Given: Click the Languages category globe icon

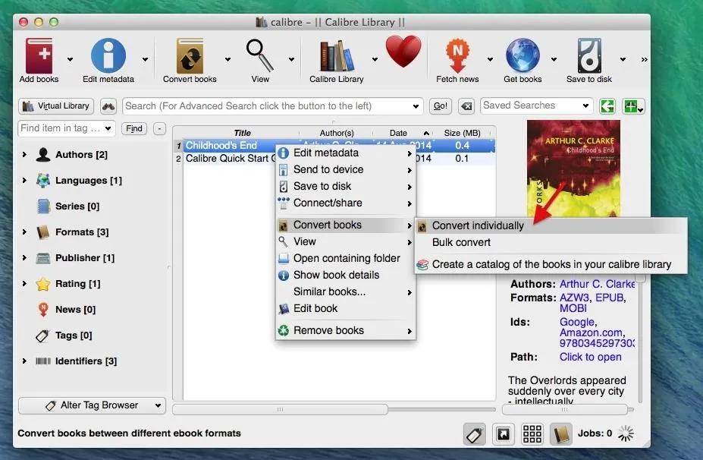Looking at the screenshot, I should pyautogui.click(x=43, y=181).
